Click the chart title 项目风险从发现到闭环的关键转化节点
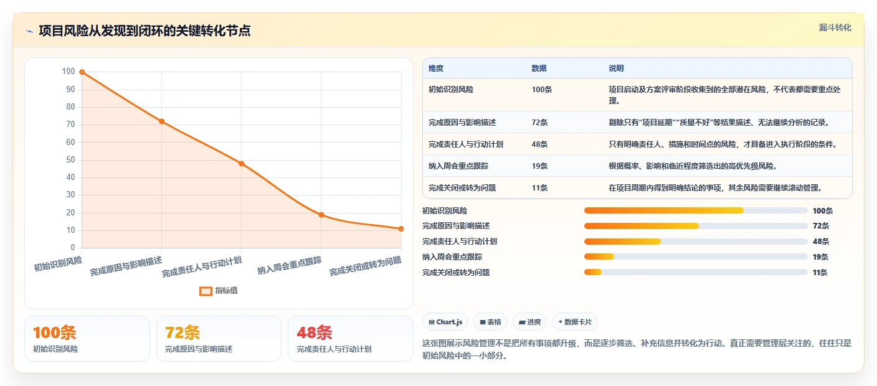This screenshot has width=877, height=386. (145, 31)
